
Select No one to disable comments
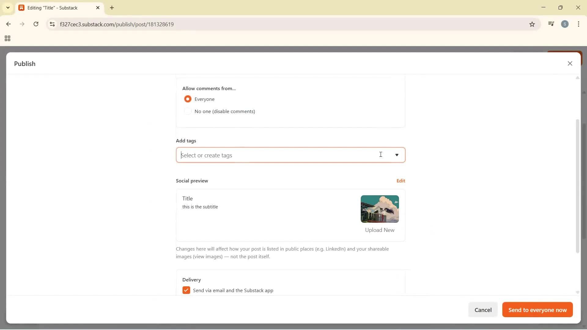(x=188, y=111)
